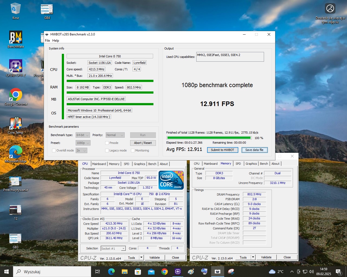Toggle the Monitoring checkbox

pos(133,150)
